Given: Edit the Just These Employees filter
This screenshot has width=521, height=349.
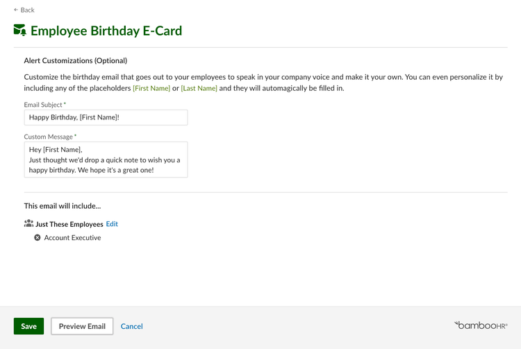Looking at the screenshot, I should tap(112, 224).
